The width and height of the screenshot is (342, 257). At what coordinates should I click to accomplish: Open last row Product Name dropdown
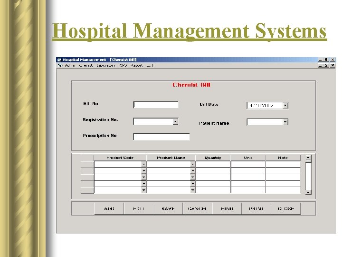192,190
